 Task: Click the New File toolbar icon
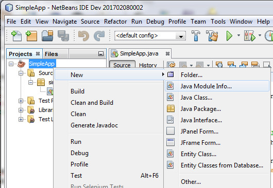16,36
